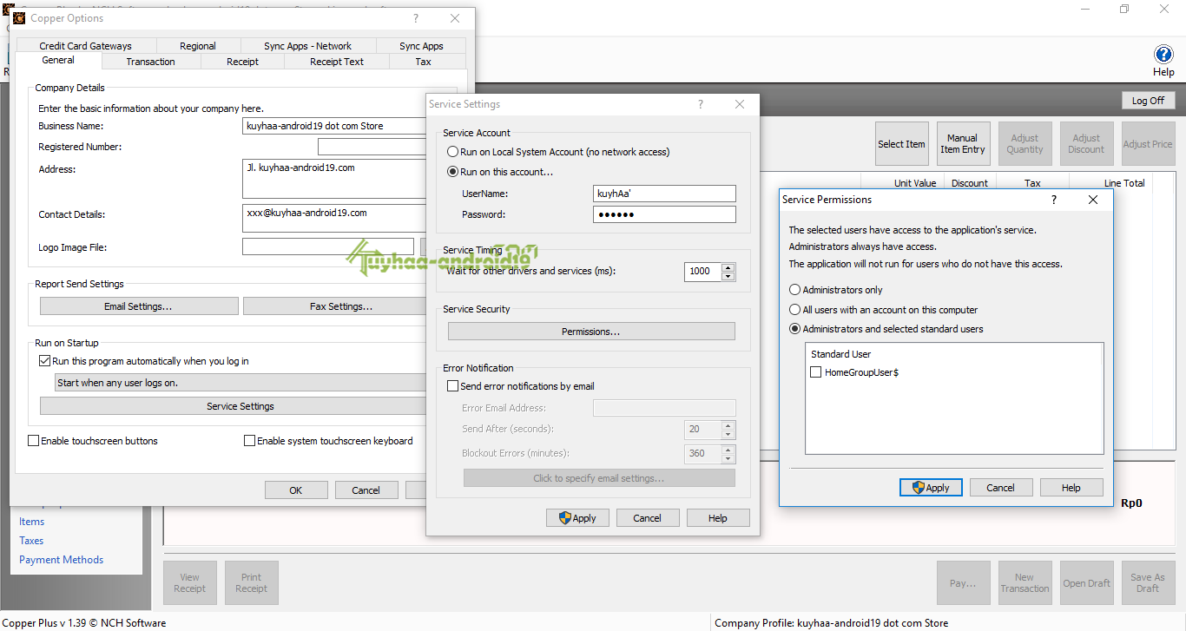Switch to the Tax tab
This screenshot has height=631, width=1186.
point(425,61)
